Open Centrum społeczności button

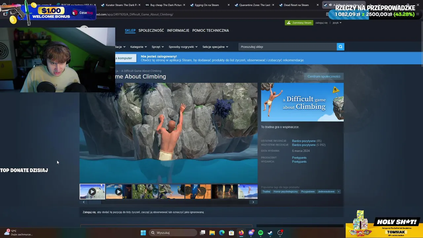(324, 76)
